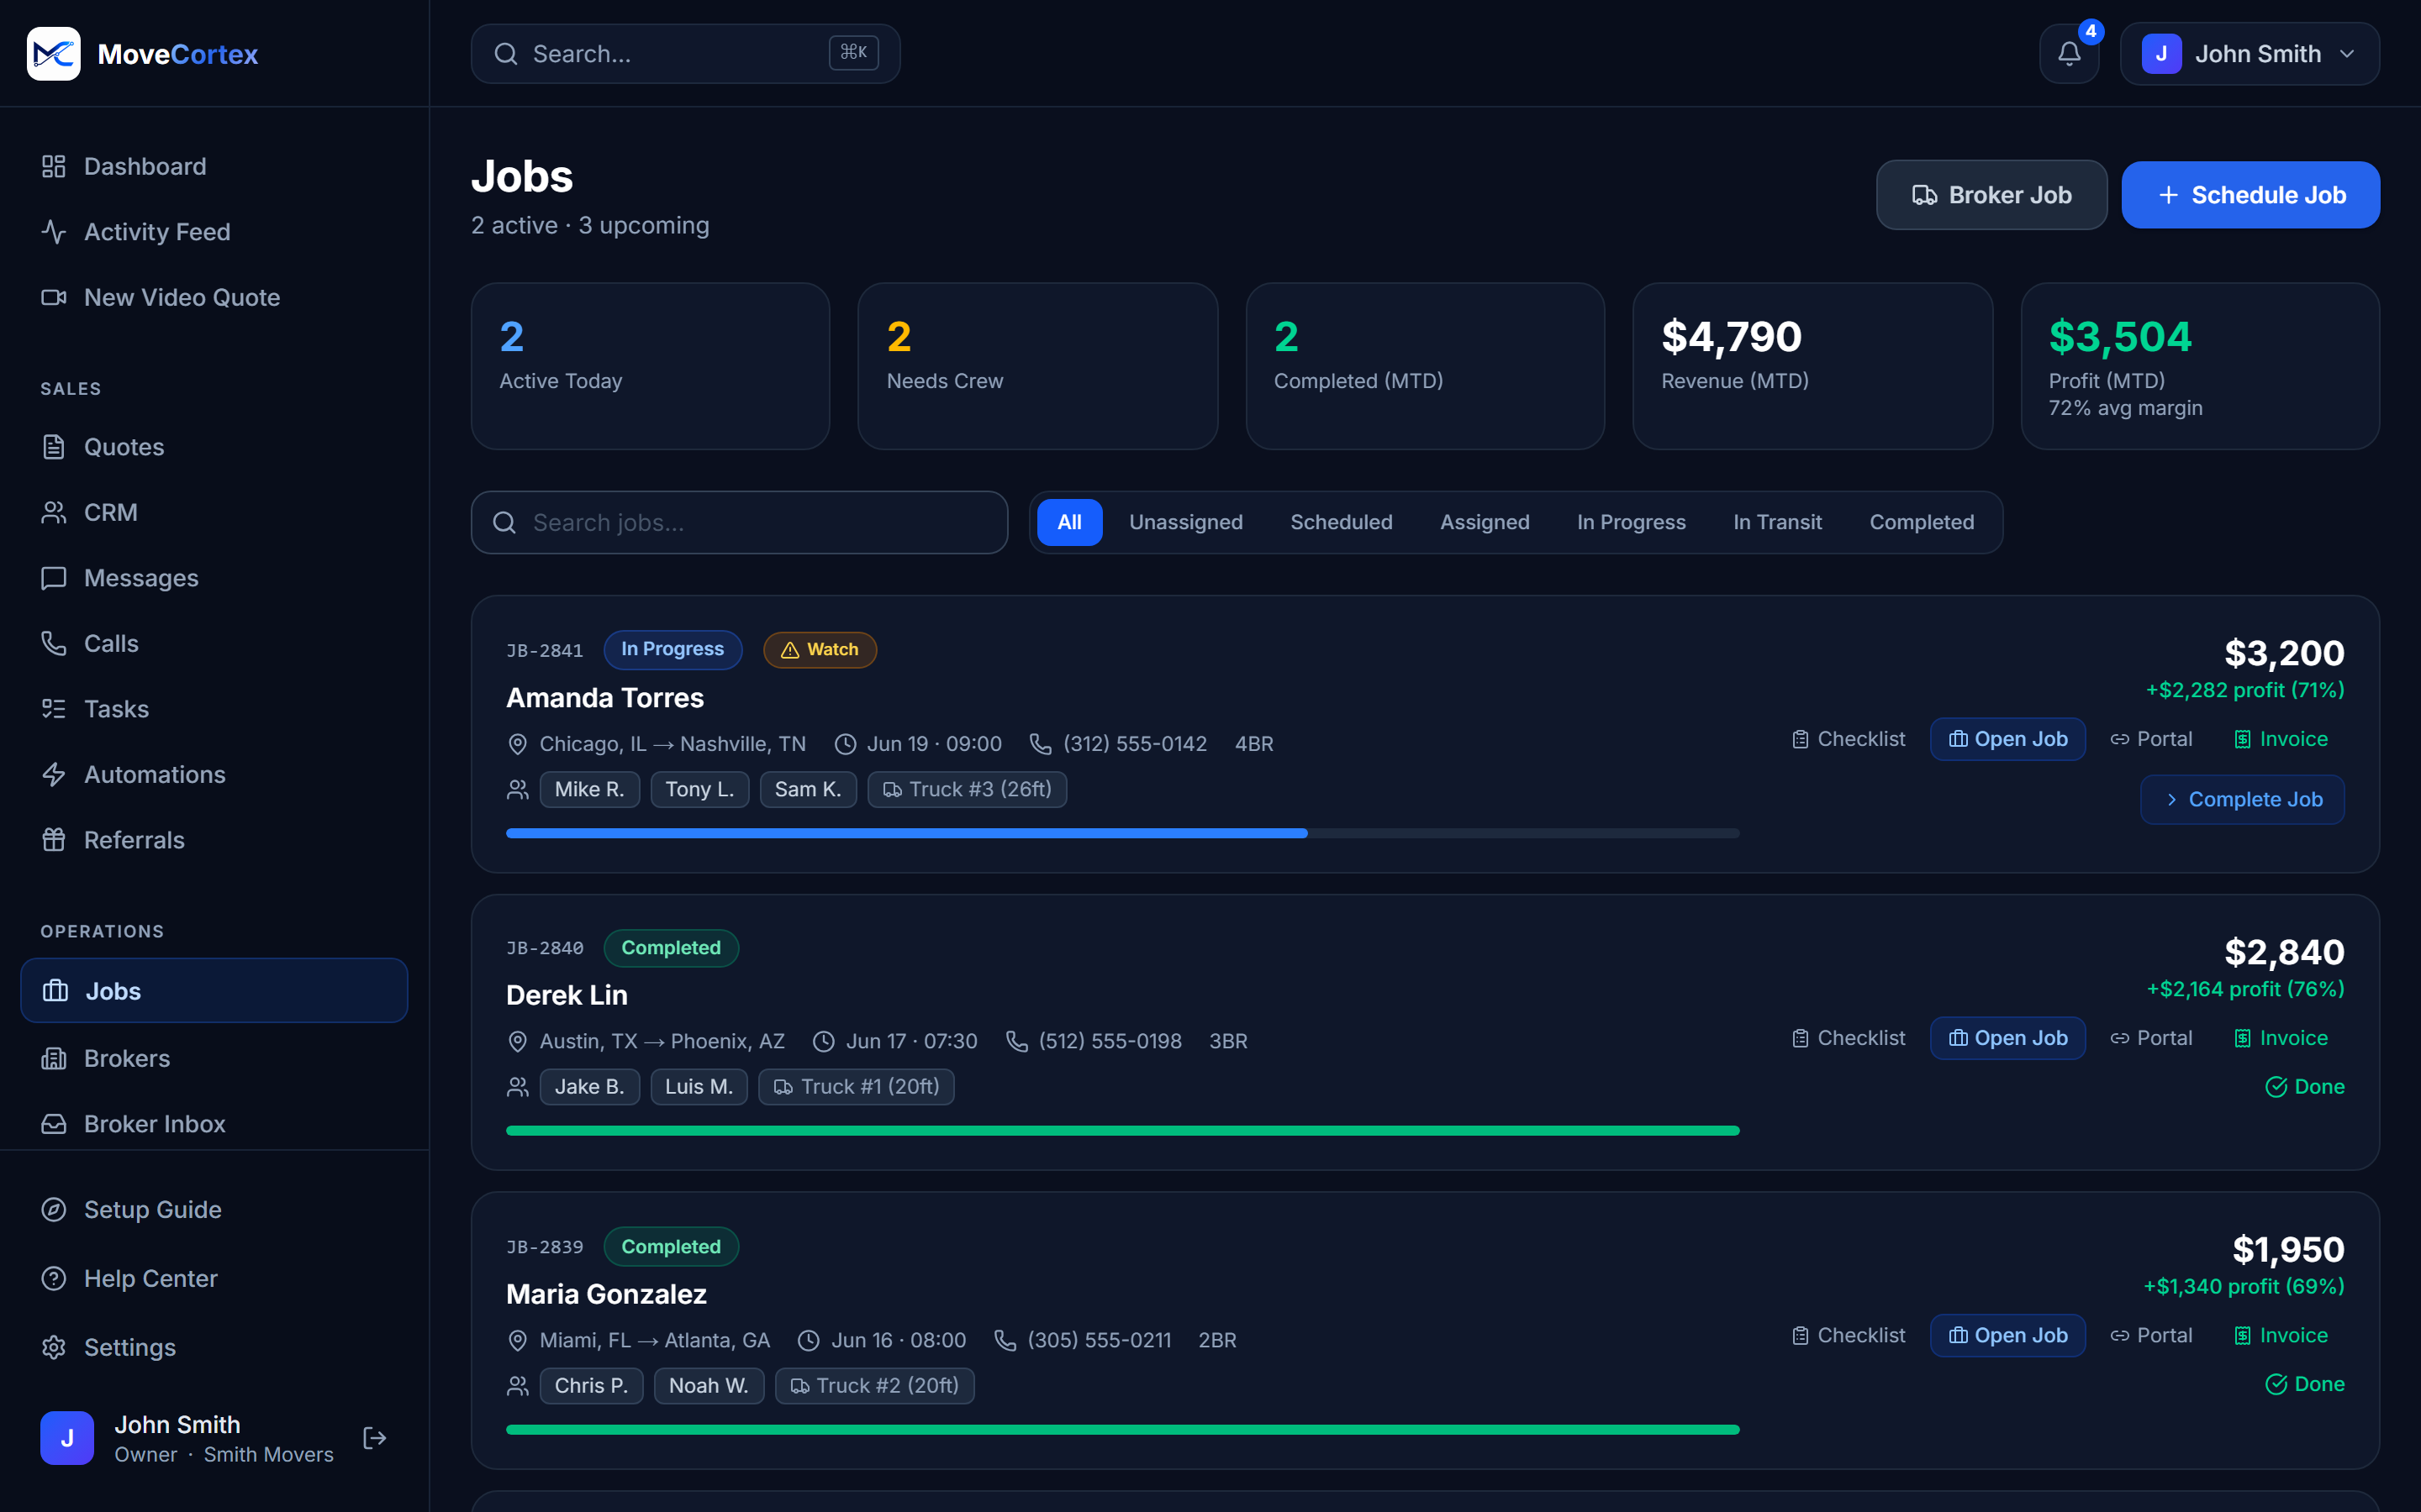
Task: Switch to the Completed filter tab
Action: 1921,522
